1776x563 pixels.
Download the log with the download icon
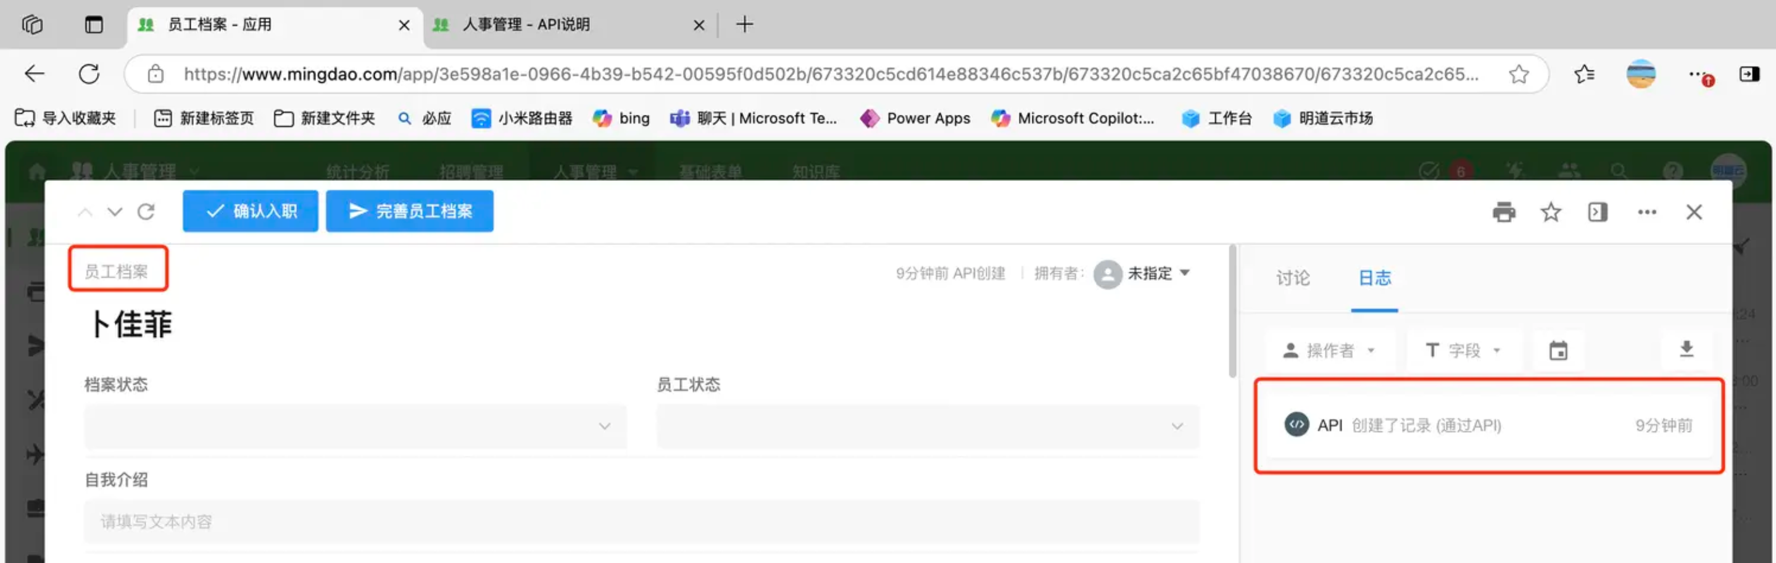1687,349
